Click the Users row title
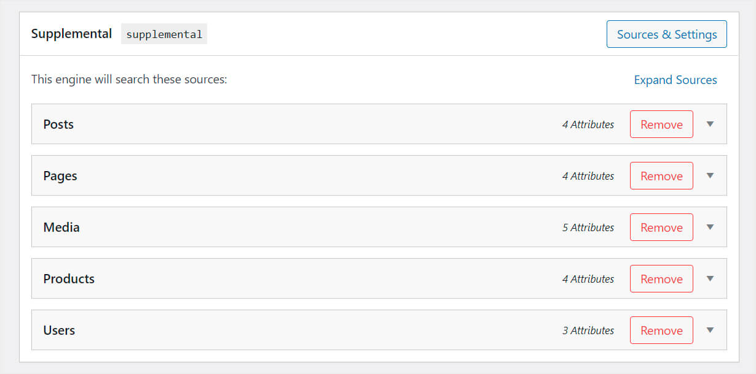The height and width of the screenshot is (374, 756). coord(59,330)
